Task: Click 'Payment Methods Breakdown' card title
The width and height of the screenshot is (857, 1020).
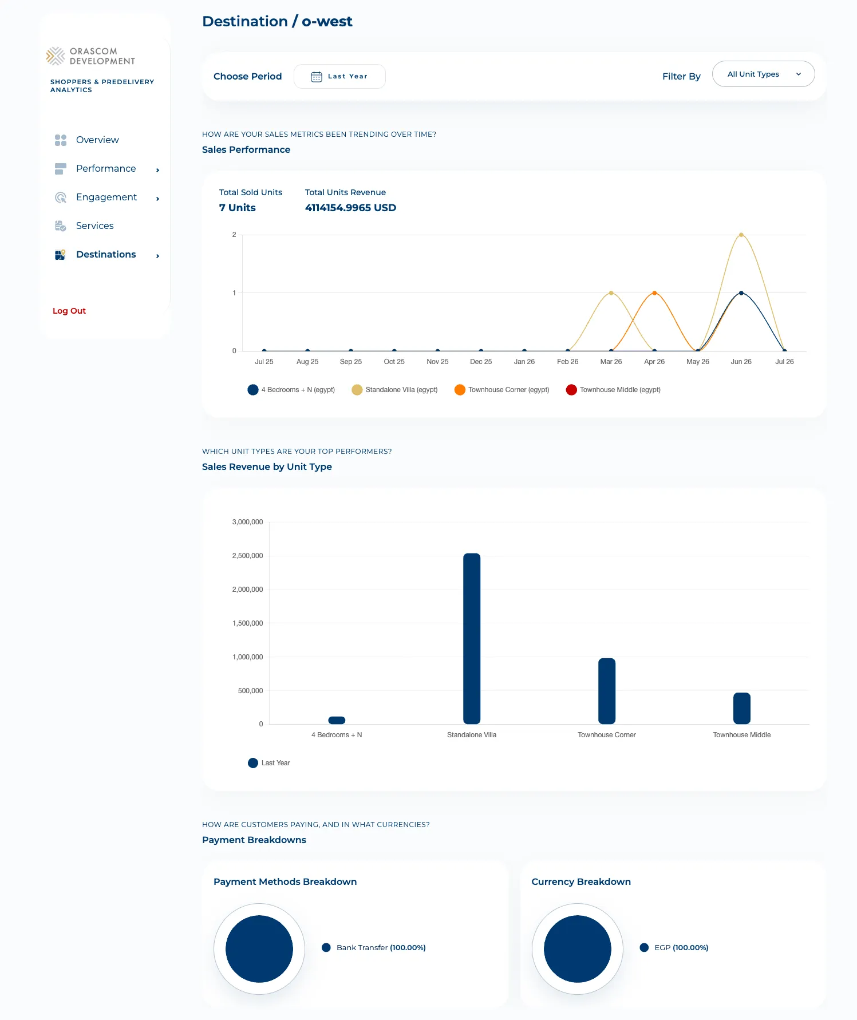Action: [x=285, y=881]
